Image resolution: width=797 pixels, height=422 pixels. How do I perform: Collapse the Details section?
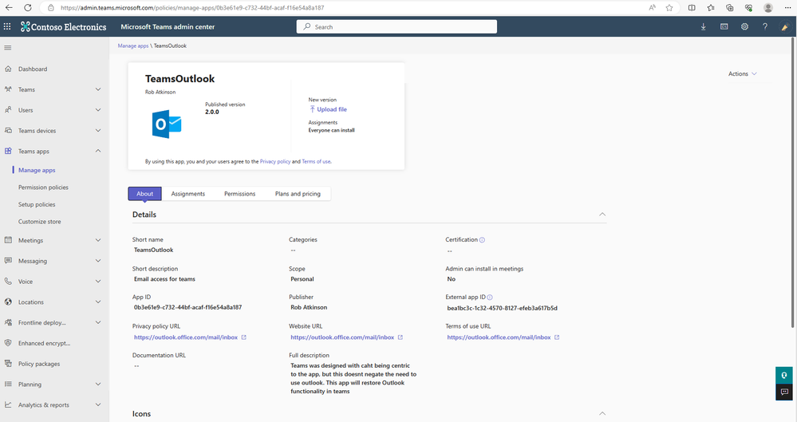click(x=602, y=215)
